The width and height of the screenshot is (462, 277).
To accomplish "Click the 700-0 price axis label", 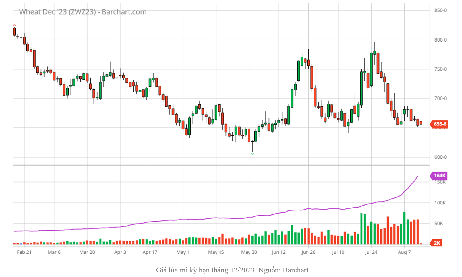I will coord(440,98).
